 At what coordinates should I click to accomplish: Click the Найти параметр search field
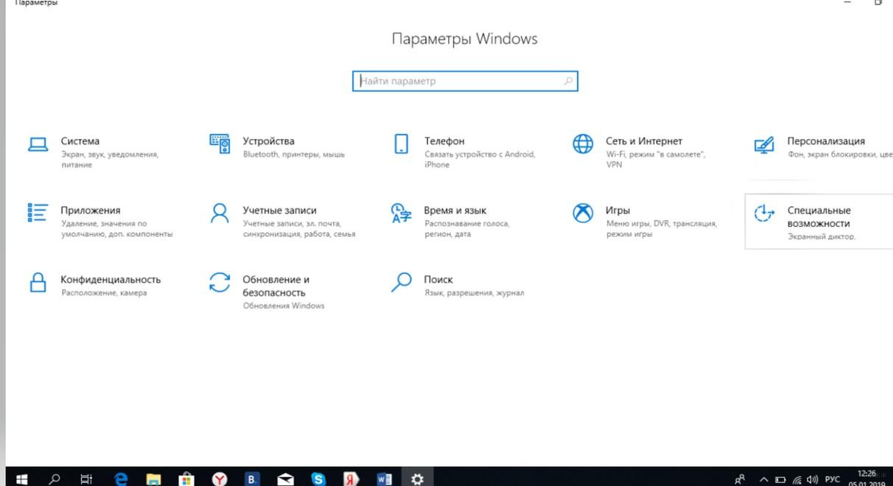click(x=465, y=81)
